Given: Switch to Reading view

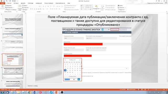Looking at the screenshot, I should coord(145,90).
